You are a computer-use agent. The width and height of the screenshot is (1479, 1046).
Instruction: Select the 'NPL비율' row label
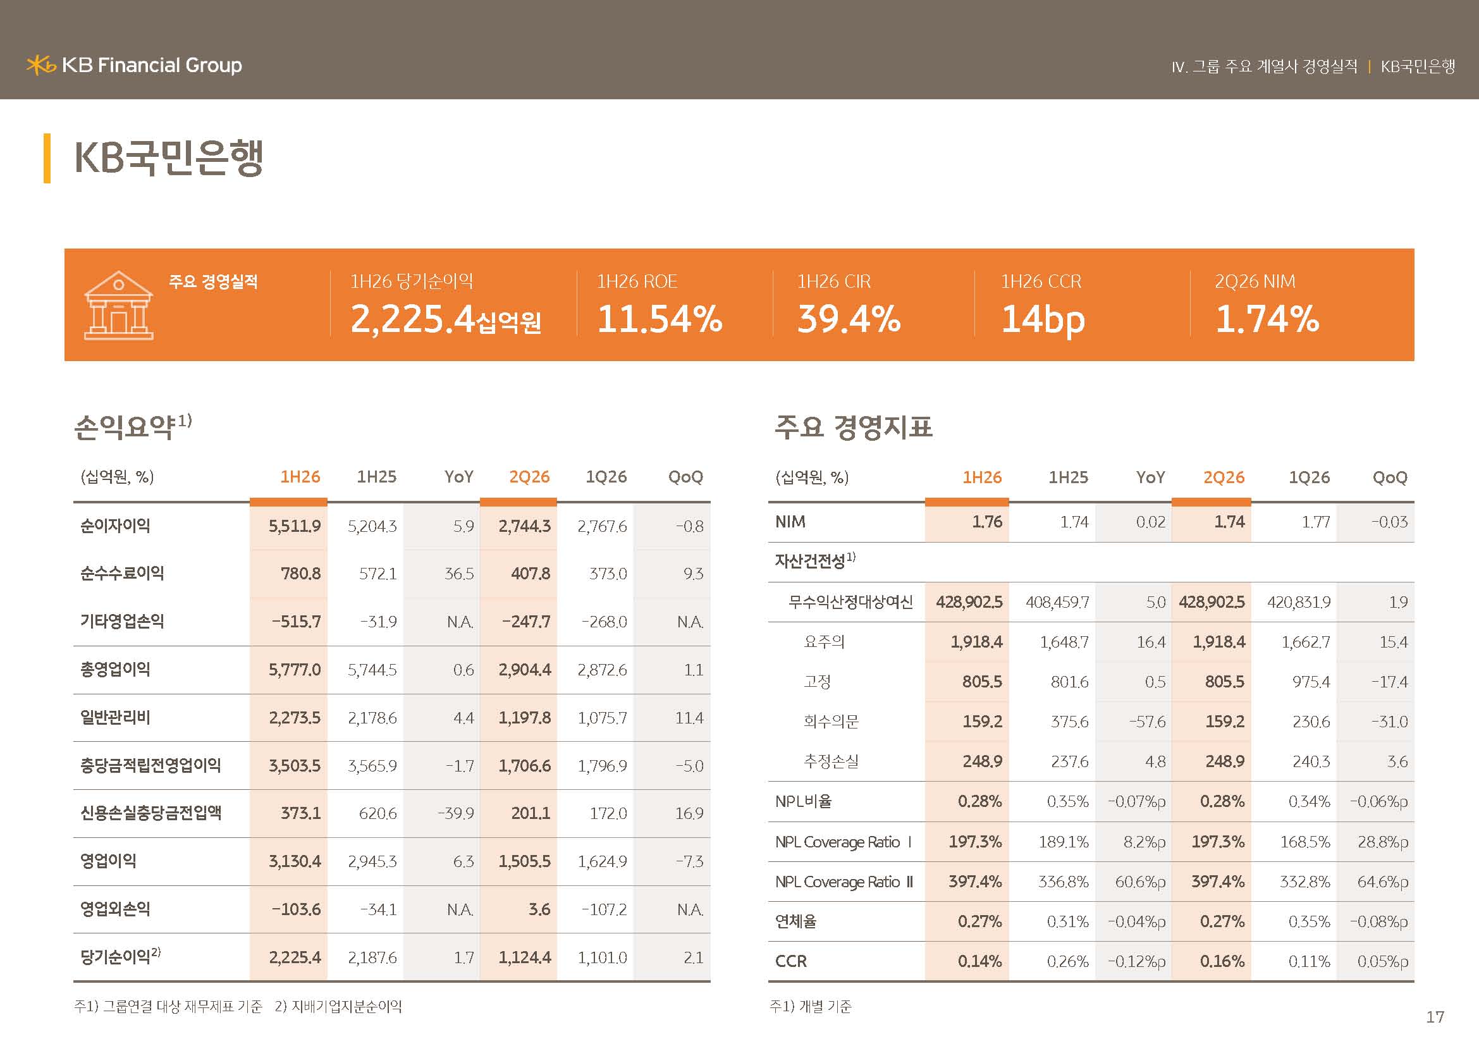(x=803, y=801)
